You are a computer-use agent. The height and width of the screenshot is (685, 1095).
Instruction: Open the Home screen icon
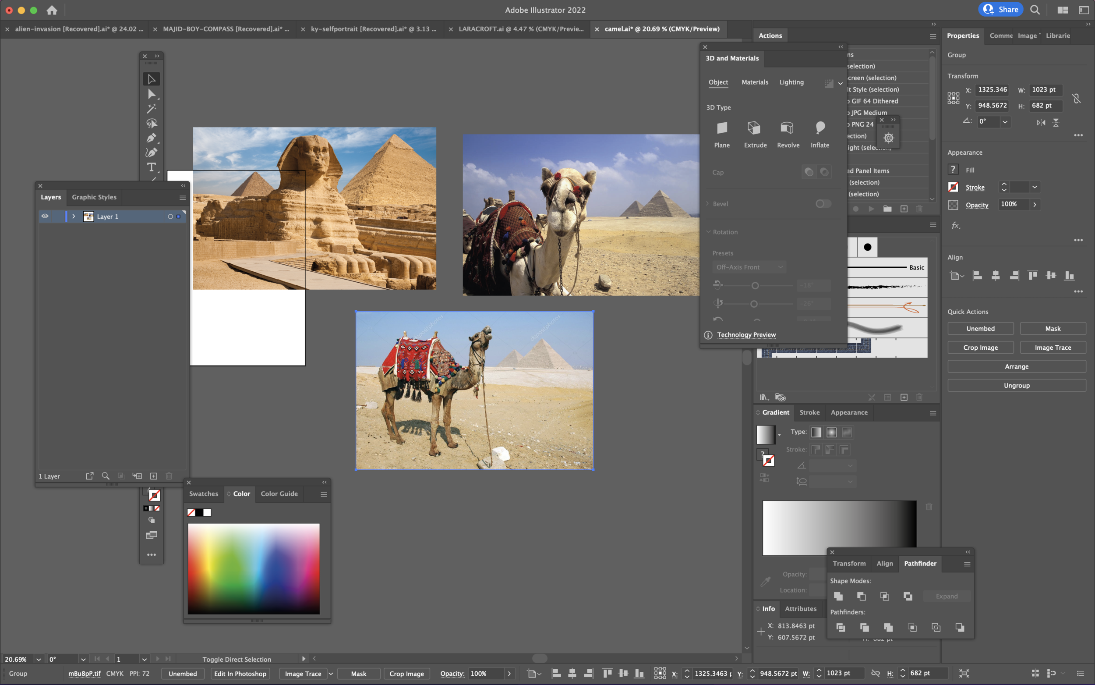[x=52, y=10]
